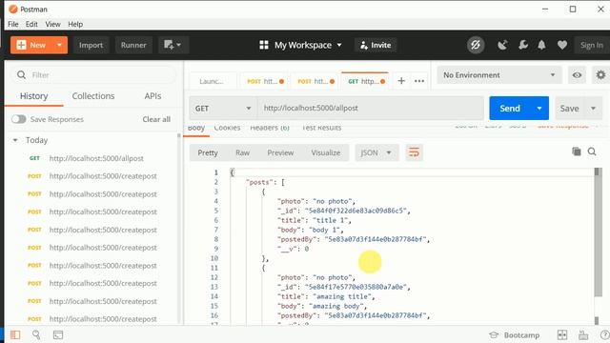Click the environment quick look eye icon
The height and width of the screenshot is (343, 610).
click(577, 75)
